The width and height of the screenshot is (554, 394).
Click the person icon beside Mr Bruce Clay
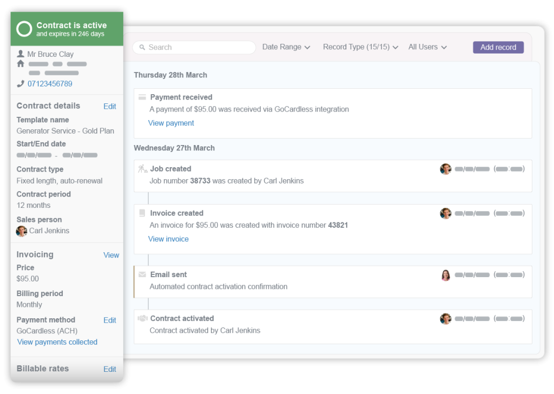coord(21,54)
